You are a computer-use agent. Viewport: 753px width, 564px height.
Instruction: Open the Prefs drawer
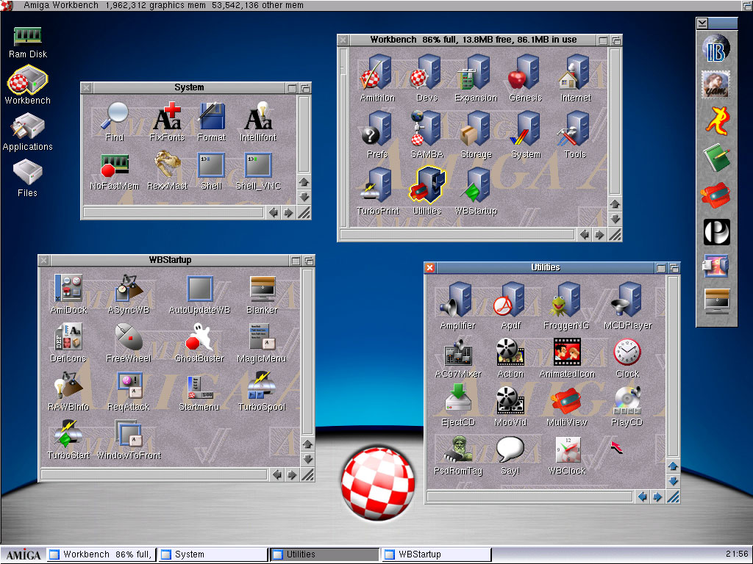tap(377, 129)
